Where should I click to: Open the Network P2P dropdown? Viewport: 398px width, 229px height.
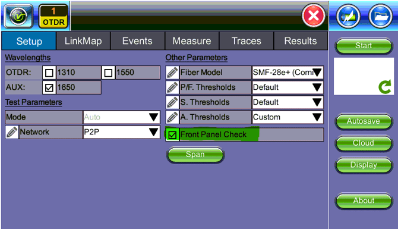click(x=122, y=132)
